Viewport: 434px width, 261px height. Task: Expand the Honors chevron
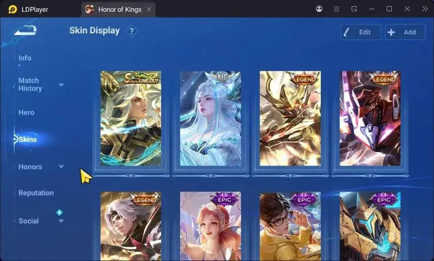click(61, 166)
